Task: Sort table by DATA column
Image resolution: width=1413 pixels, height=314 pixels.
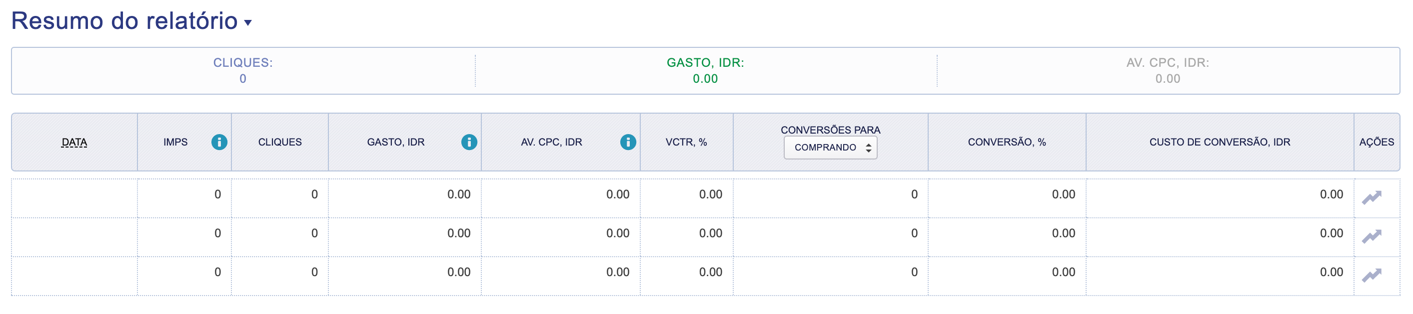Action: tap(74, 142)
